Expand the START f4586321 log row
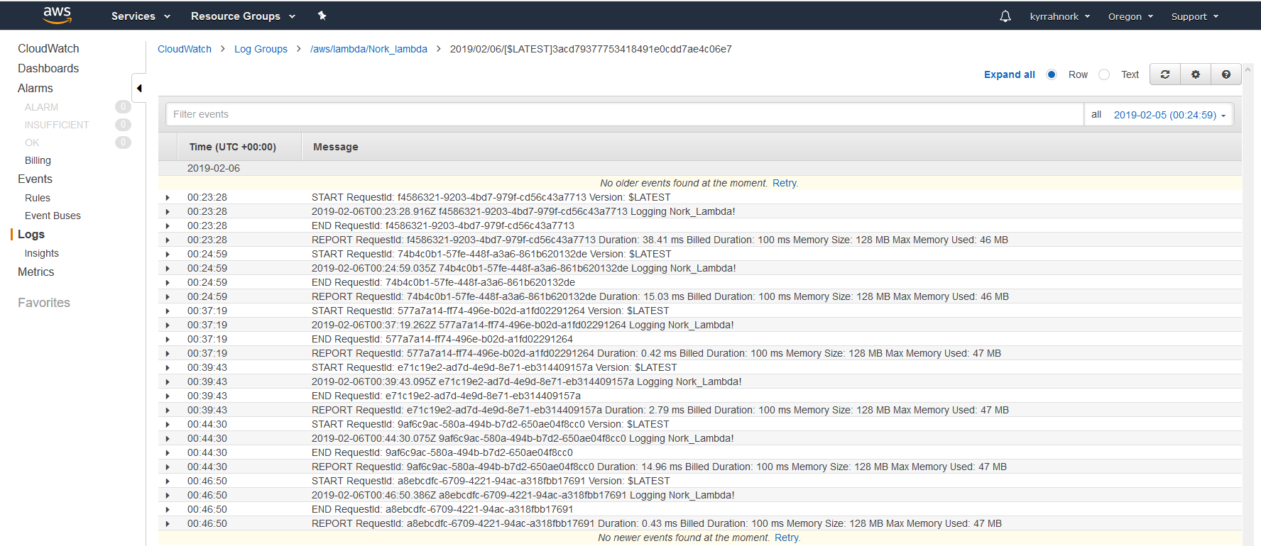The width and height of the screenshot is (1261, 546). 168,197
